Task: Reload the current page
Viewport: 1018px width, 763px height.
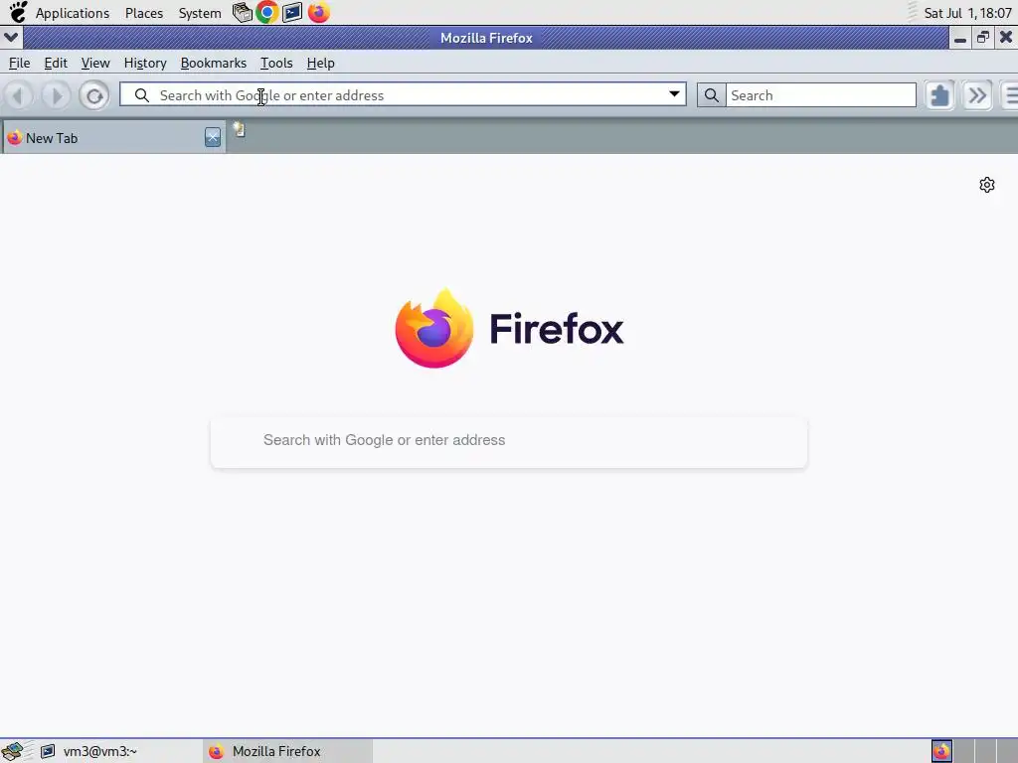Action: pos(94,96)
